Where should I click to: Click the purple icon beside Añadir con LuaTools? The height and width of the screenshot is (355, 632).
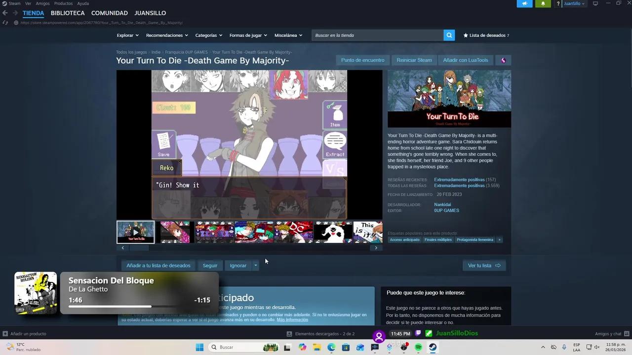click(503, 60)
